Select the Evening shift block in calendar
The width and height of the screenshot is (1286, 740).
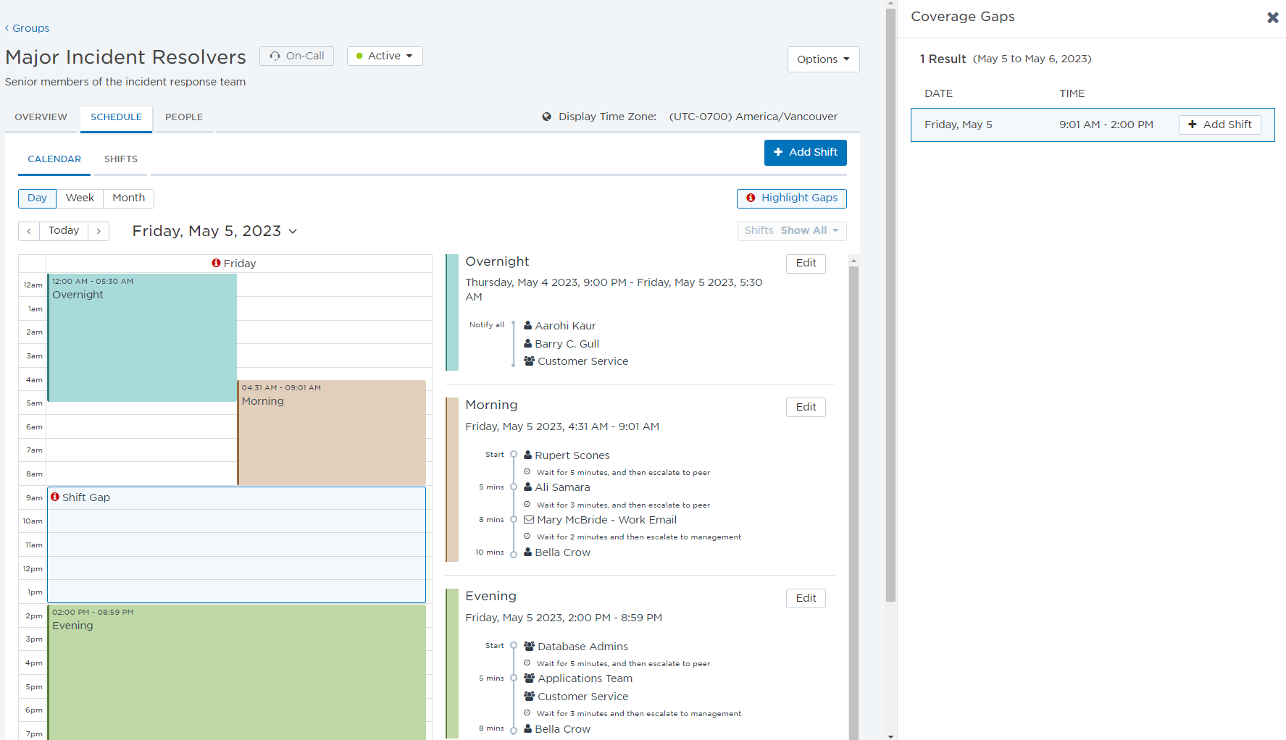click(236, 672)
